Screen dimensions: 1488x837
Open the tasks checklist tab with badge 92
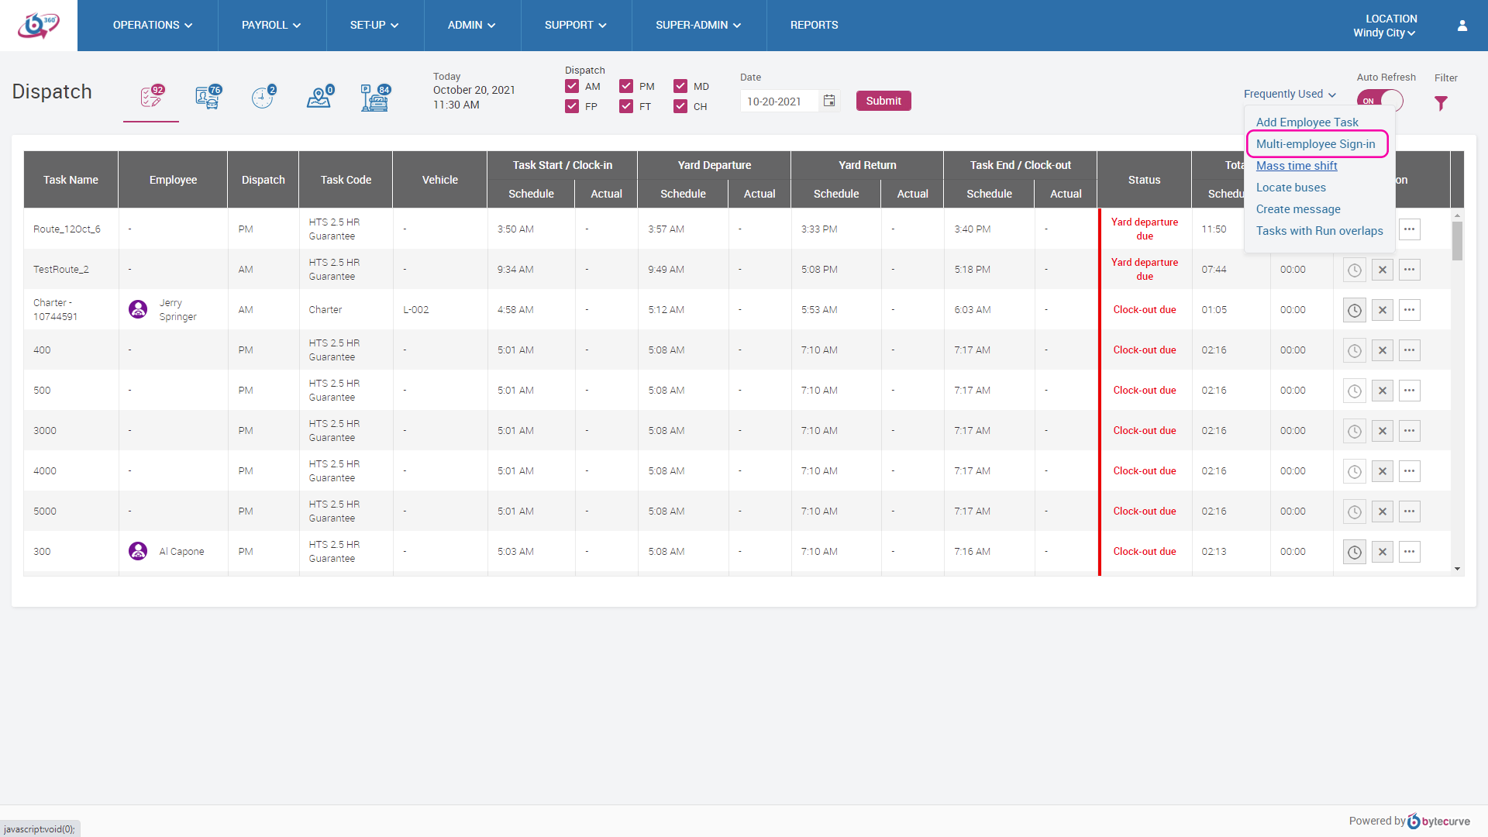click(x=151, y=98)
